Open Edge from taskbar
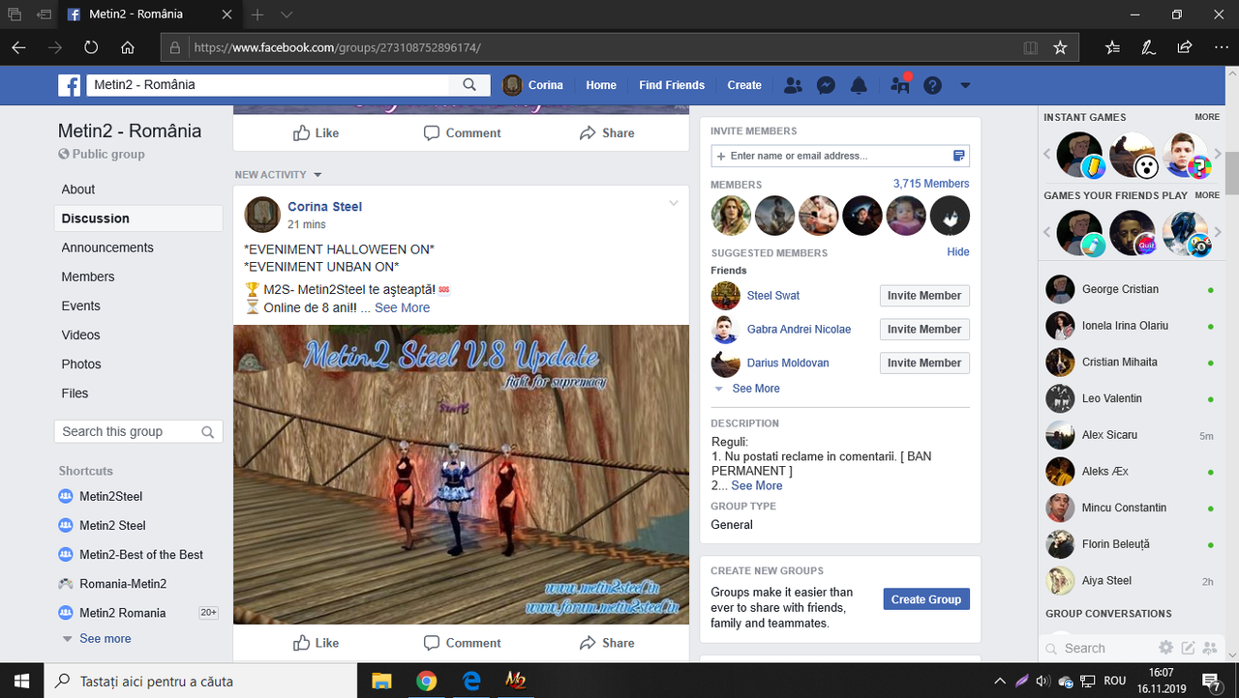 [x=471, y=681]
